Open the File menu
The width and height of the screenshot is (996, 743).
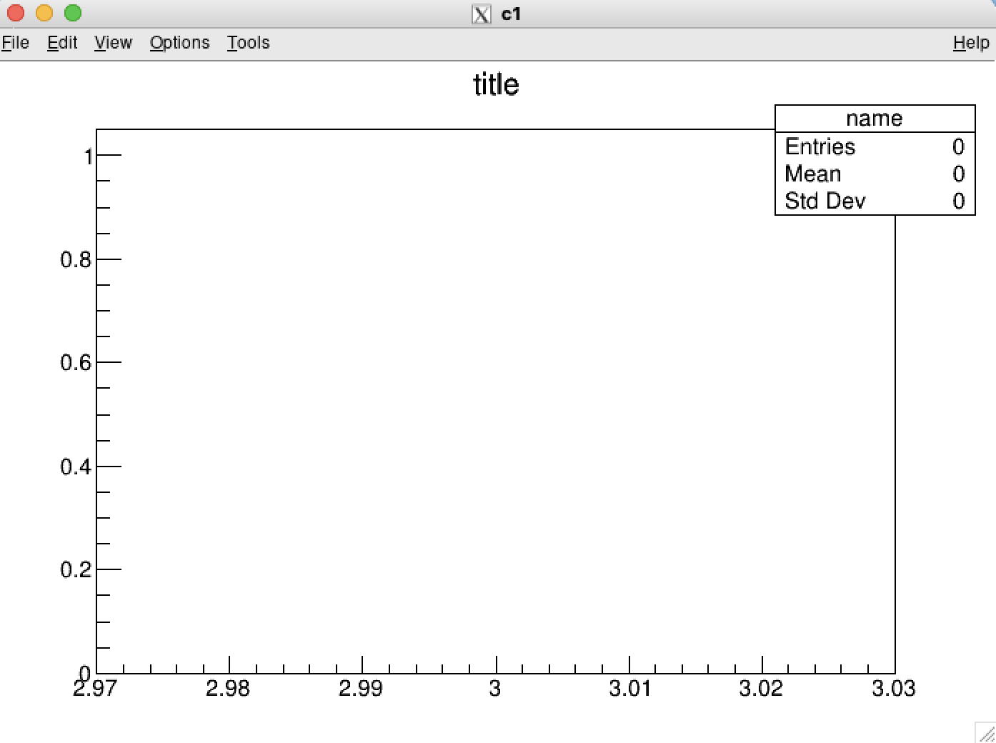coord(15,43)
